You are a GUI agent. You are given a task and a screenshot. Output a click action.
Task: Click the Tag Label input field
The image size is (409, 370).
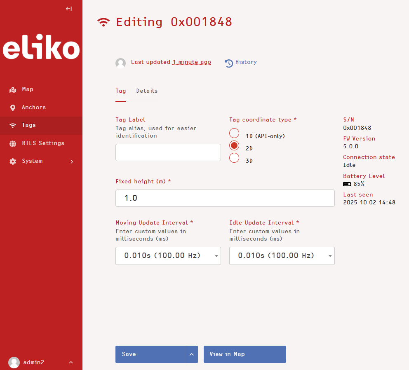[168, 152]
